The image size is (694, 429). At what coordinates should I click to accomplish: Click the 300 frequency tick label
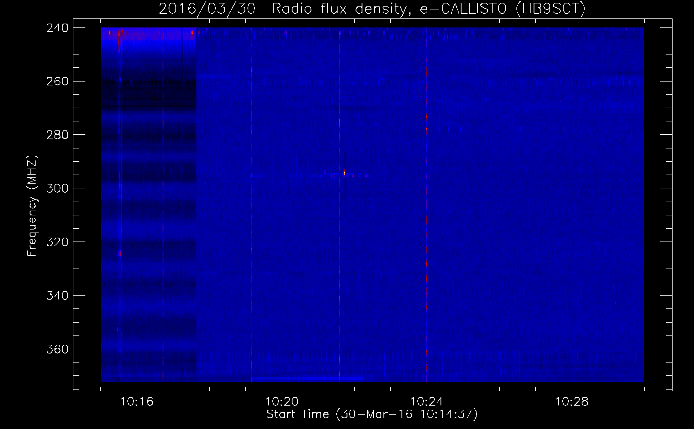pos(57,189)
